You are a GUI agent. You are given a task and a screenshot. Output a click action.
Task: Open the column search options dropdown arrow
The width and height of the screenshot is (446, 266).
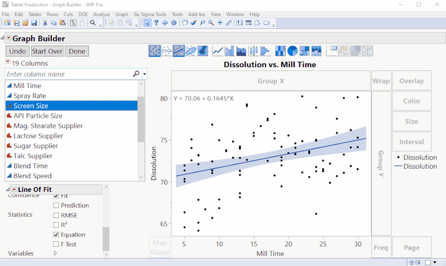[x=145, y=74]
